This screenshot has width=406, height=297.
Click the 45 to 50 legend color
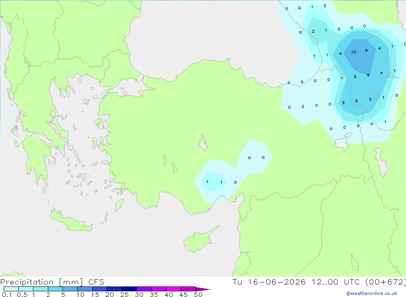pos(188,289)
